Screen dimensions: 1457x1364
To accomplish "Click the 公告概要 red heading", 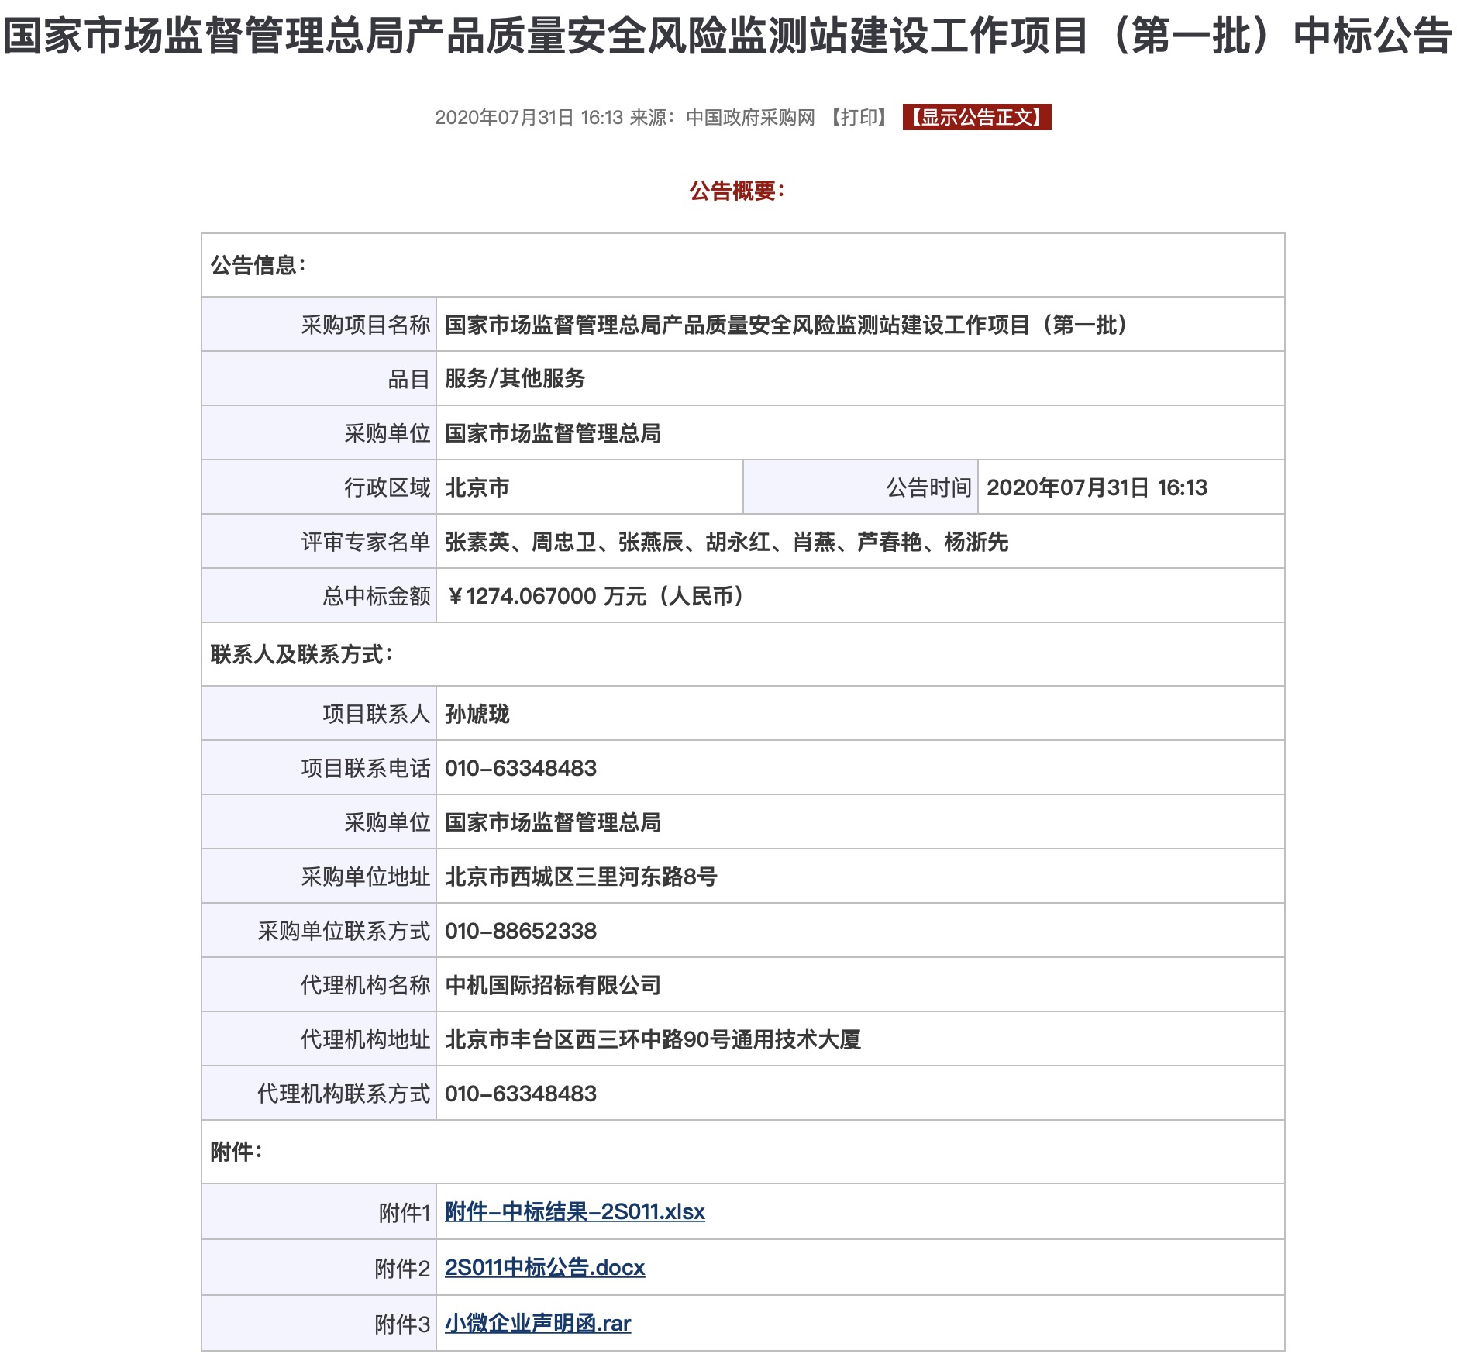I will (x=736, y=191).
